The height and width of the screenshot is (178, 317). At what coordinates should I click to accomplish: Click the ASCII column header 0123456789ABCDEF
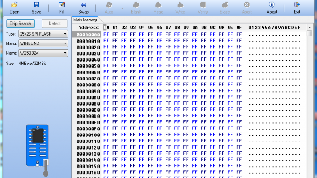274,28
